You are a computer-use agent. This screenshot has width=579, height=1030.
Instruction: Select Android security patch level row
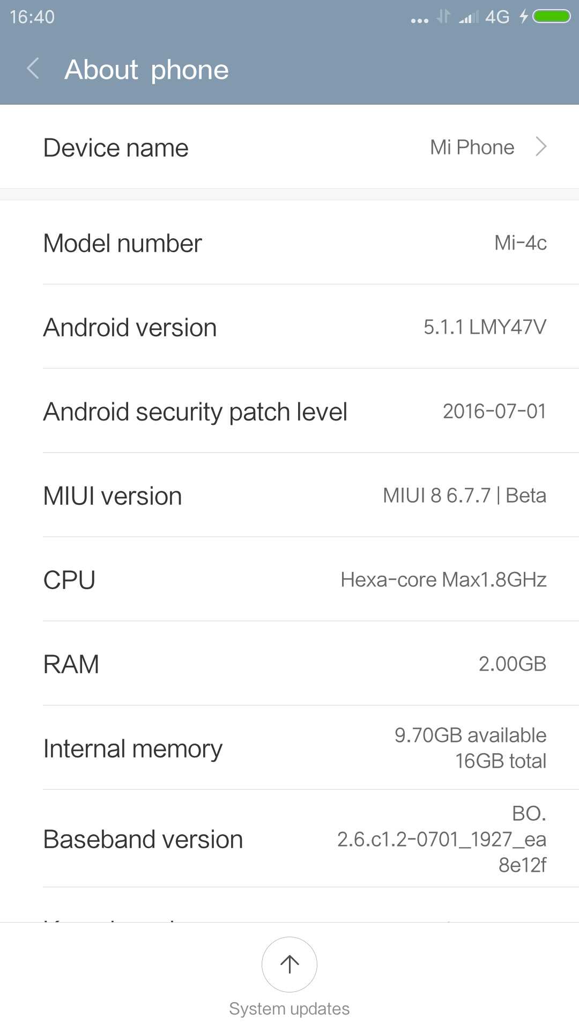[x=289, y=411]
